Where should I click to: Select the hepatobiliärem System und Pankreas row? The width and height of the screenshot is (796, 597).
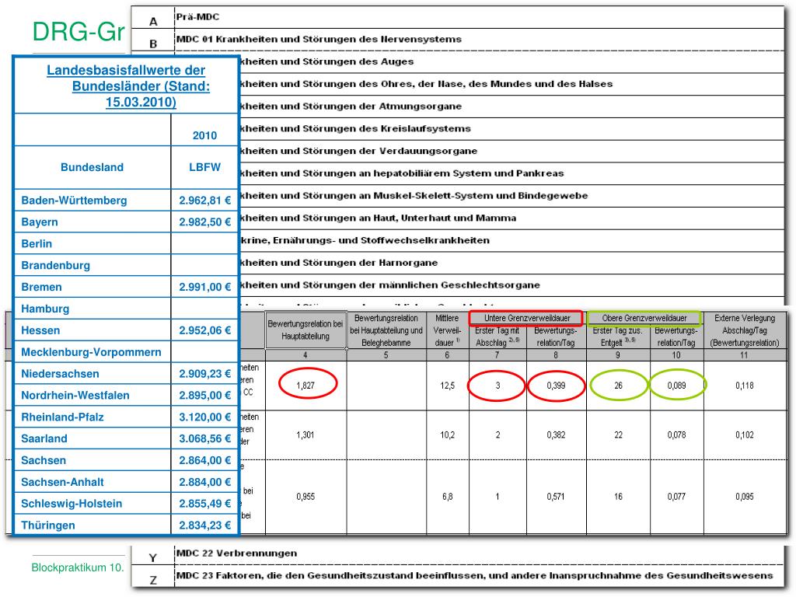(511, 173)
